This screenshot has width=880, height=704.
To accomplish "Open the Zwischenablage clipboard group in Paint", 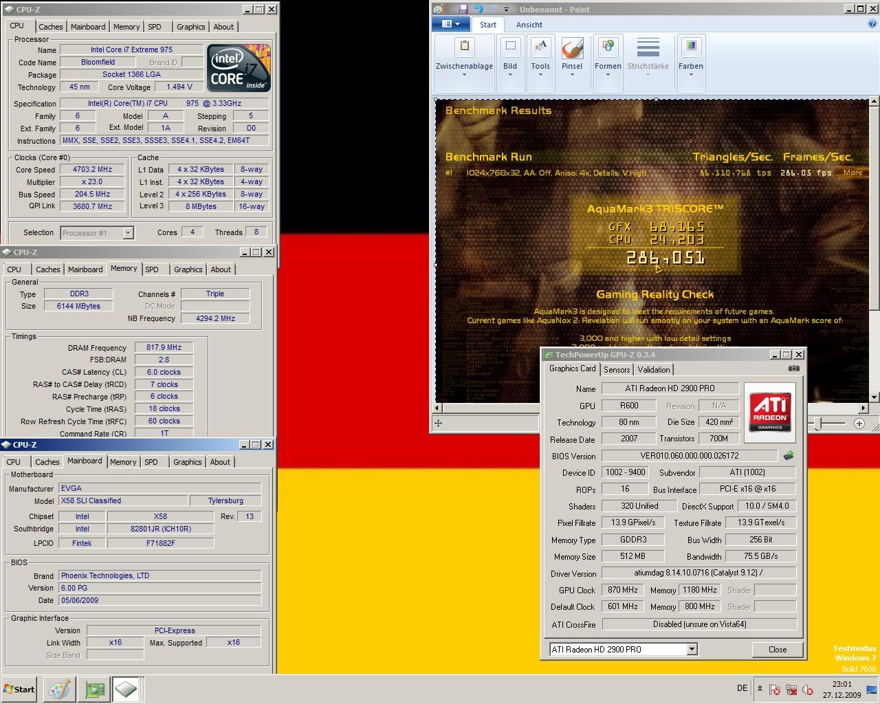I will coord(464,62).
